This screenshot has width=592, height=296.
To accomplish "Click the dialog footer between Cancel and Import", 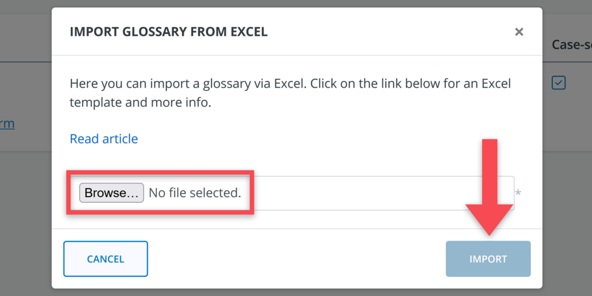I will pos(296,259).
